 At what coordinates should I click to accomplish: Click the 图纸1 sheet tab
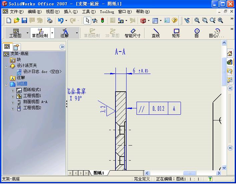pyautogui.click(x=99, y=173)
